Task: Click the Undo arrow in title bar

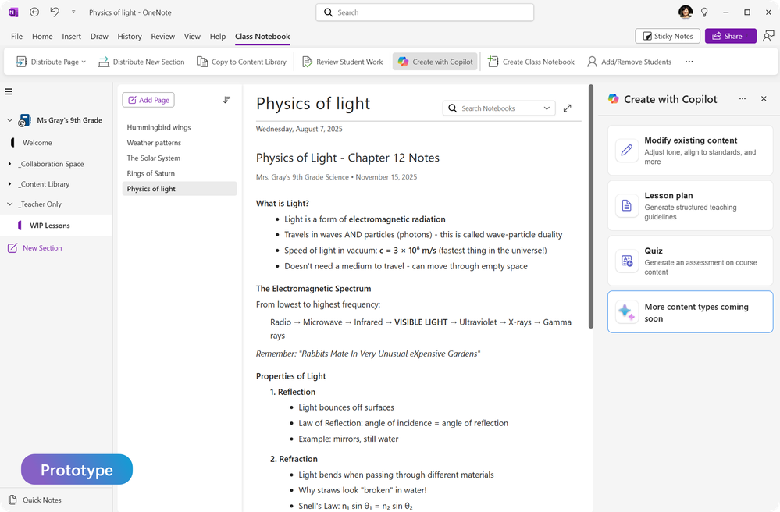Action: coord(54,12)
